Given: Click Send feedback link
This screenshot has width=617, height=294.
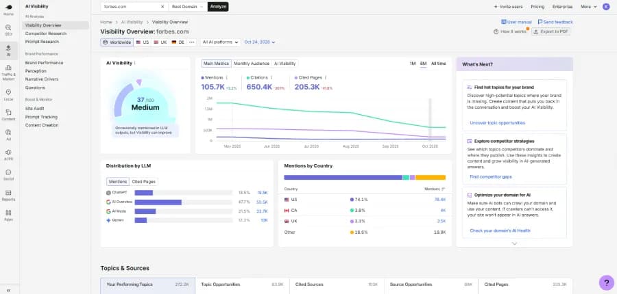Looking at the screenshot, I should pyautogui.click(x=555, y=22).
